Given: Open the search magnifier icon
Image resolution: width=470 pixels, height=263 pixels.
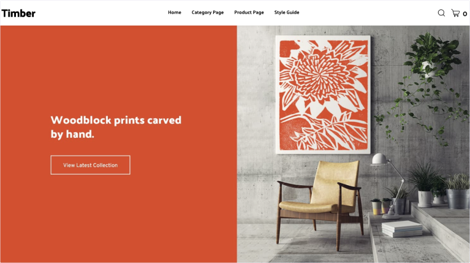Looking at the screenshot, I should [441, 13].
